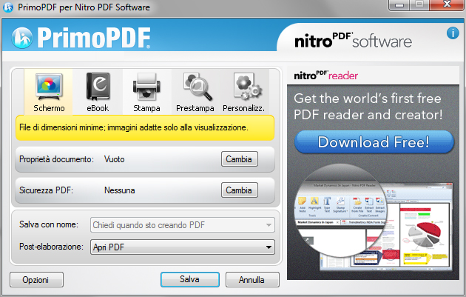Pick the Prestampa profile icon
The image size is (466, 297).
[x=195, y=90]
